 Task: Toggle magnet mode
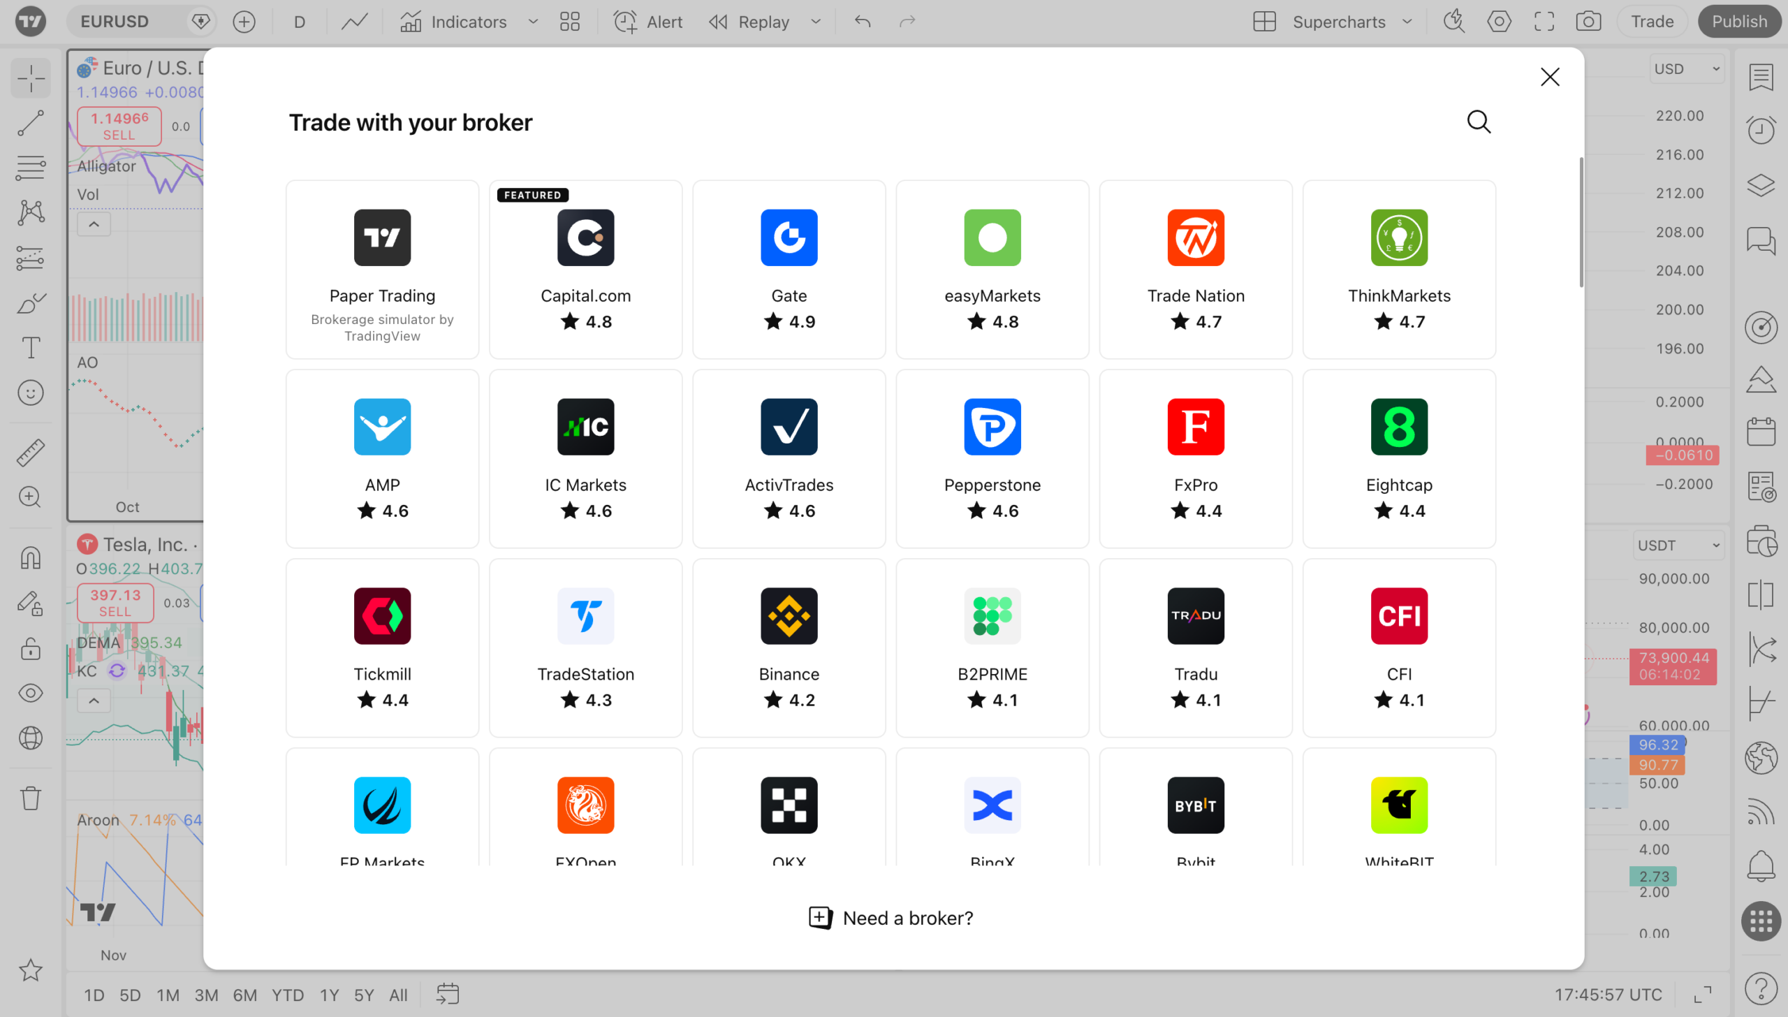click(x=31, y=558)
